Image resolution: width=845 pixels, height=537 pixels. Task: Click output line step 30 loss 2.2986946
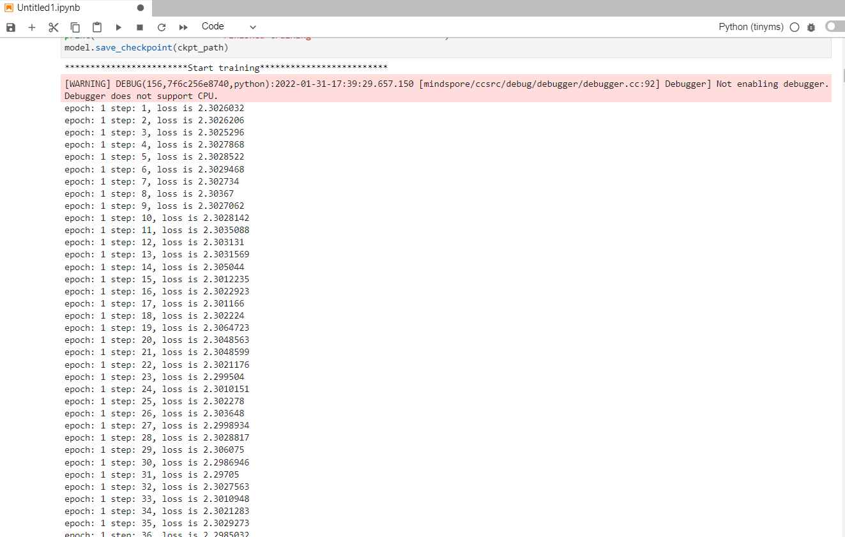(156, 462)
